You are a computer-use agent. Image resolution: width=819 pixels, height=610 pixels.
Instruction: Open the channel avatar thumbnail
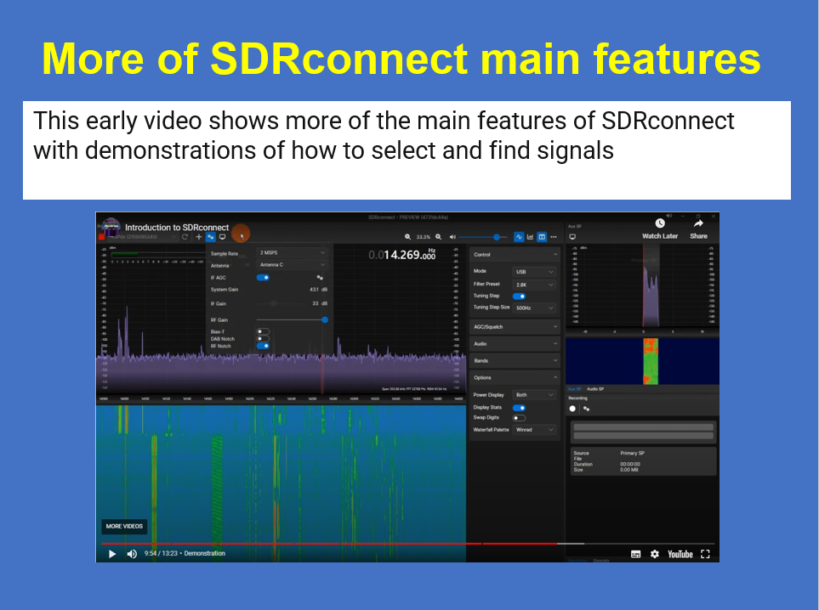(111, 228)
